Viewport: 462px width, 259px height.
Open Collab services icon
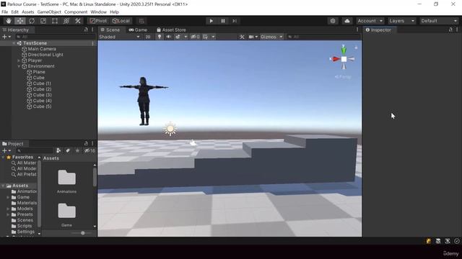[333, 21]
